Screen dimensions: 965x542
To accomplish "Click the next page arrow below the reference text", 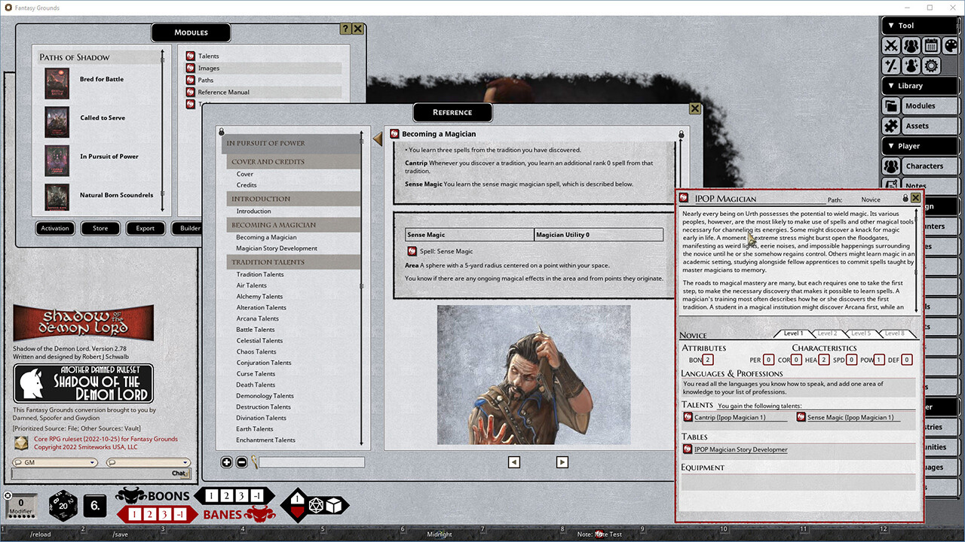I will 562,461.
